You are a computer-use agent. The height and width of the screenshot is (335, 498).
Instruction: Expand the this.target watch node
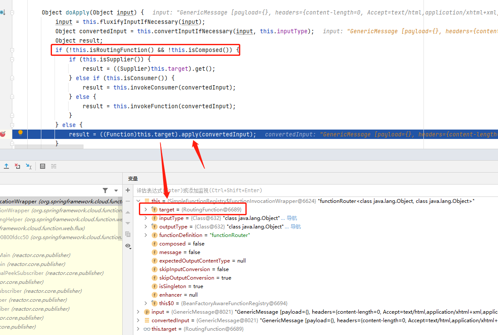point(138,329)
